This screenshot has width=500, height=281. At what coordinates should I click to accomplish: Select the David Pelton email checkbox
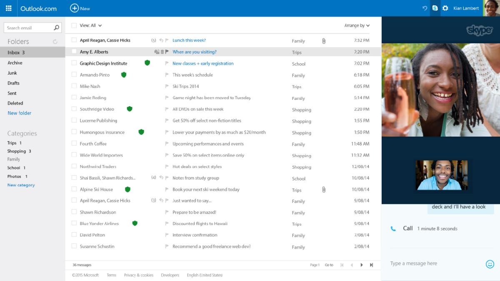pos(74,235)
